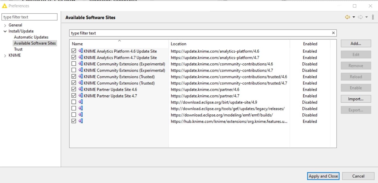Expand the General tree node

[5, 25]
